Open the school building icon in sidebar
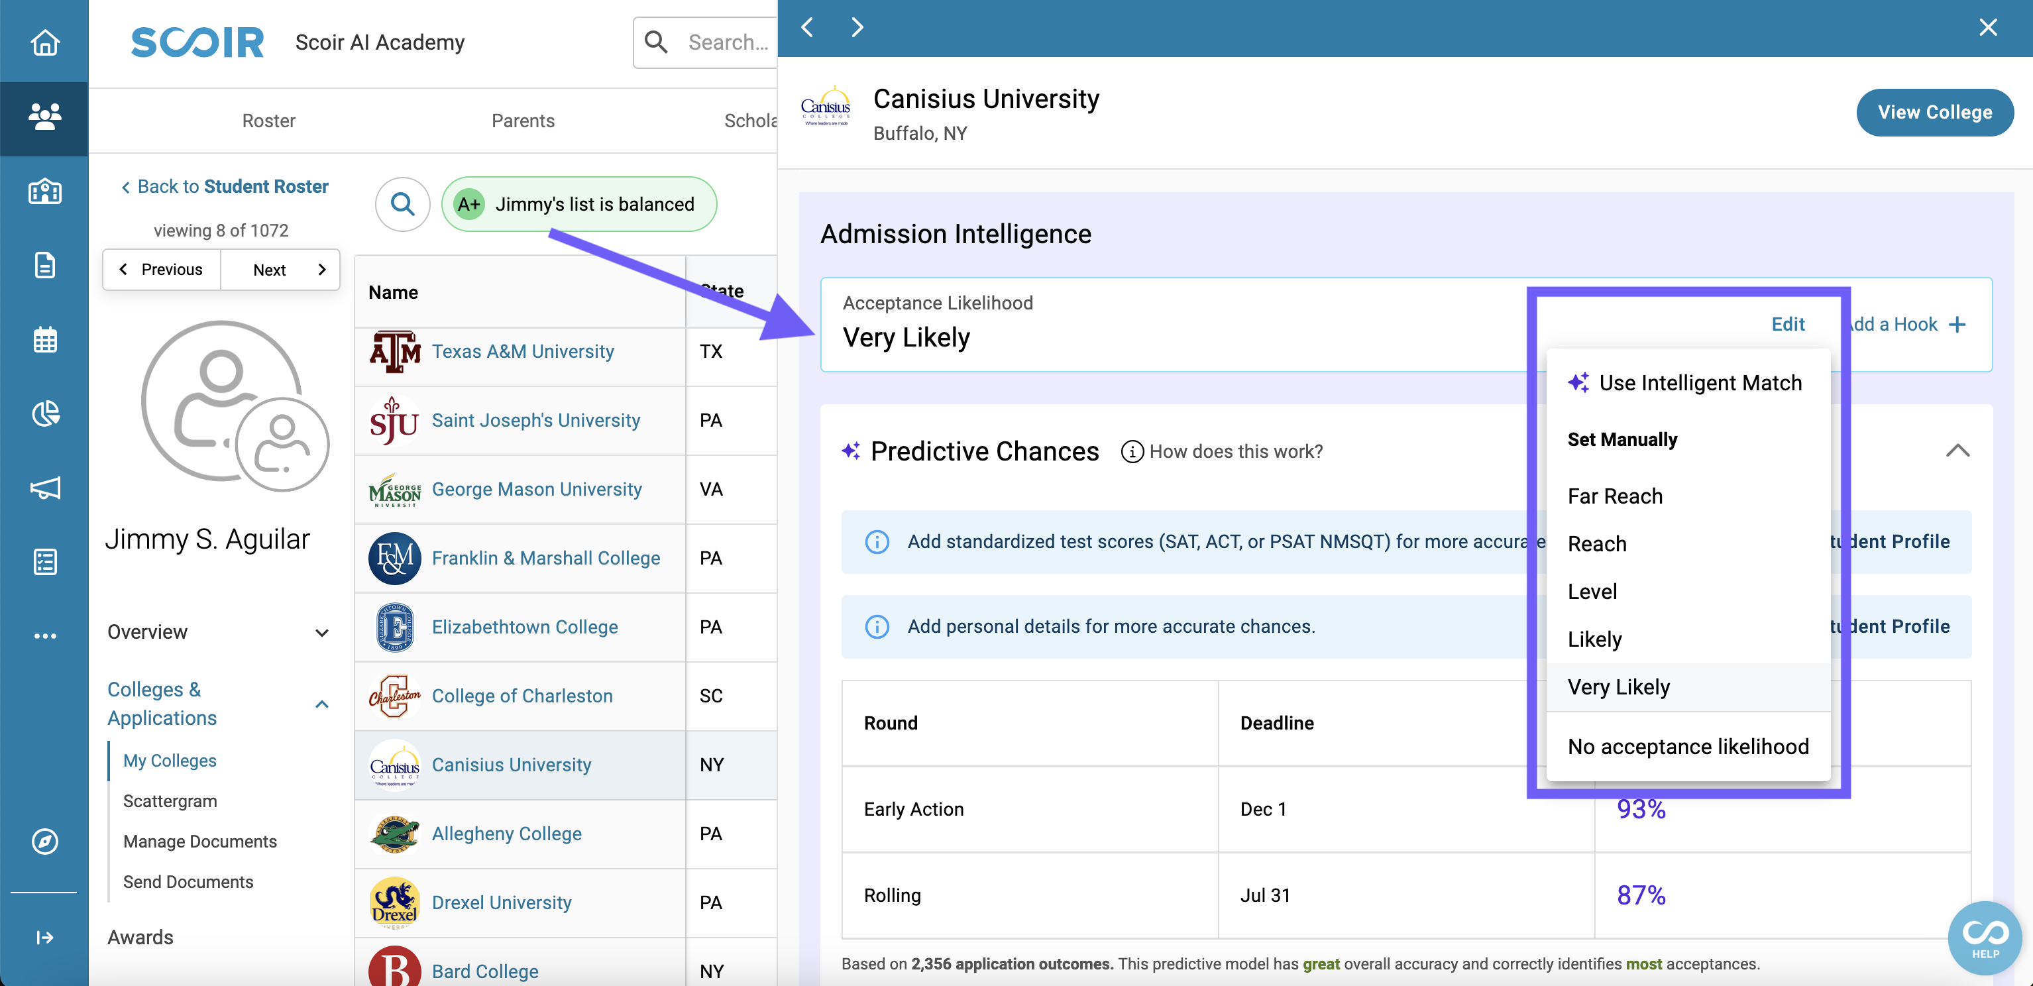 (x=44, y=192)
